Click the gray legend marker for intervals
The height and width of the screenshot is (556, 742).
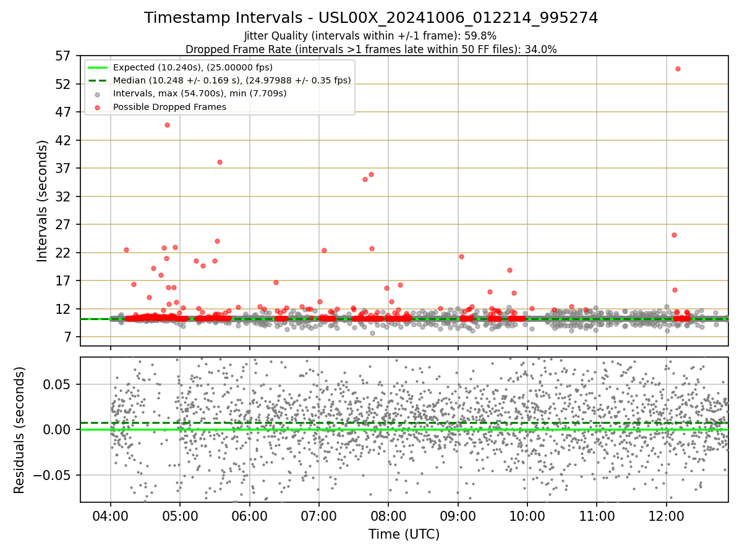[98, 94]
